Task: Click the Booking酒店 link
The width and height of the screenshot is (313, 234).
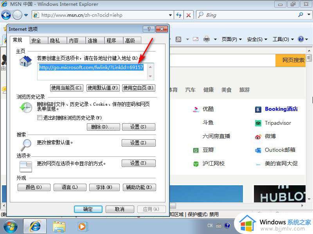Action: point(281,109)
